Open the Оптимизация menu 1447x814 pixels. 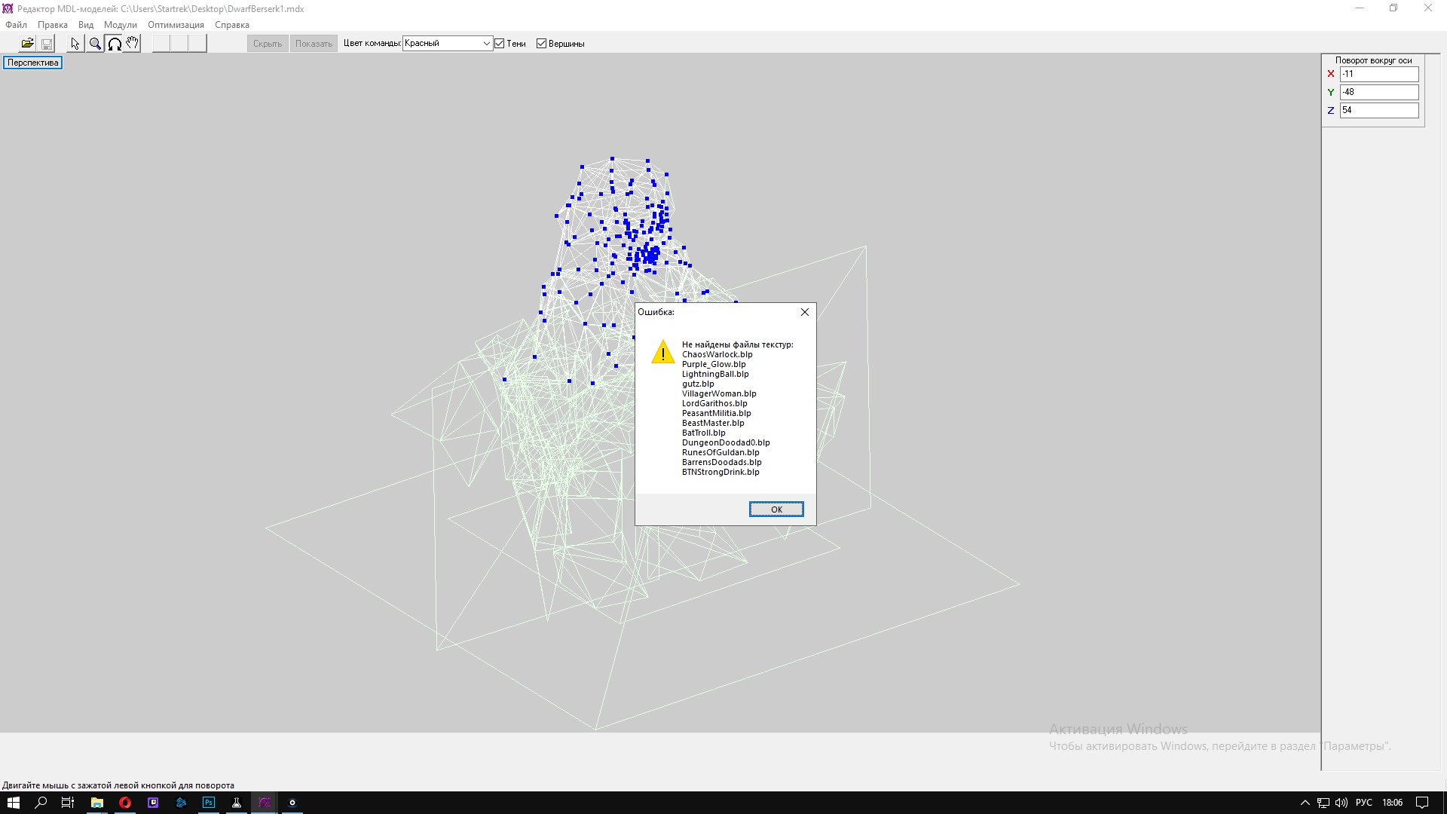pos(176,25)
